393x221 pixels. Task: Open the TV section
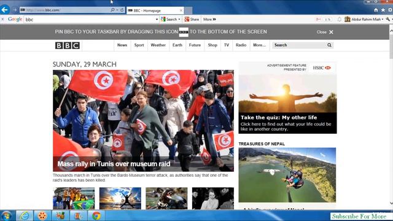point(227,45)
